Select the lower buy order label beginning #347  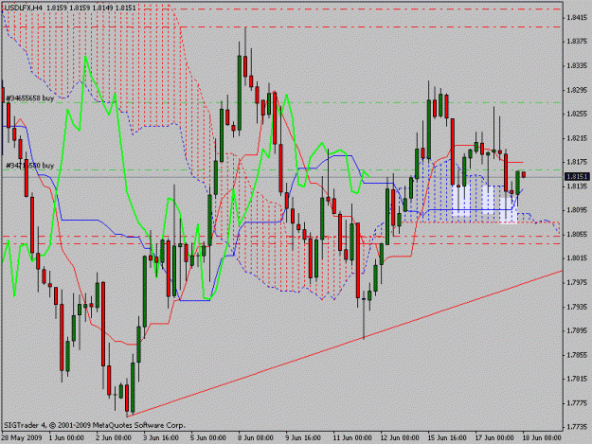click(29, 166)
